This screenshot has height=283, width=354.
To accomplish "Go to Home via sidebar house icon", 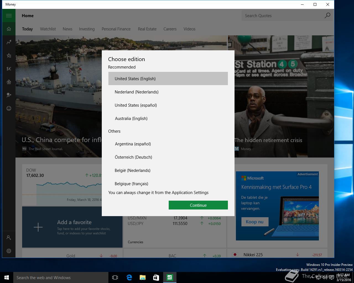I will [x=9, y=29].
